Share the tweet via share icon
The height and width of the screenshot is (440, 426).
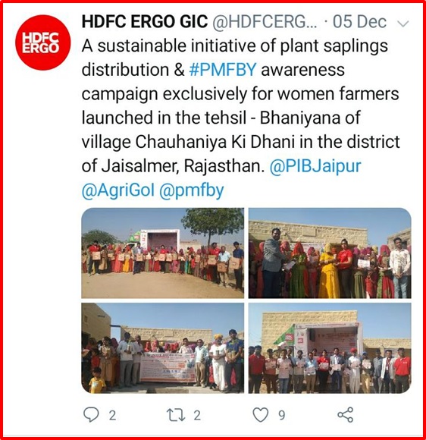(345, 415)
